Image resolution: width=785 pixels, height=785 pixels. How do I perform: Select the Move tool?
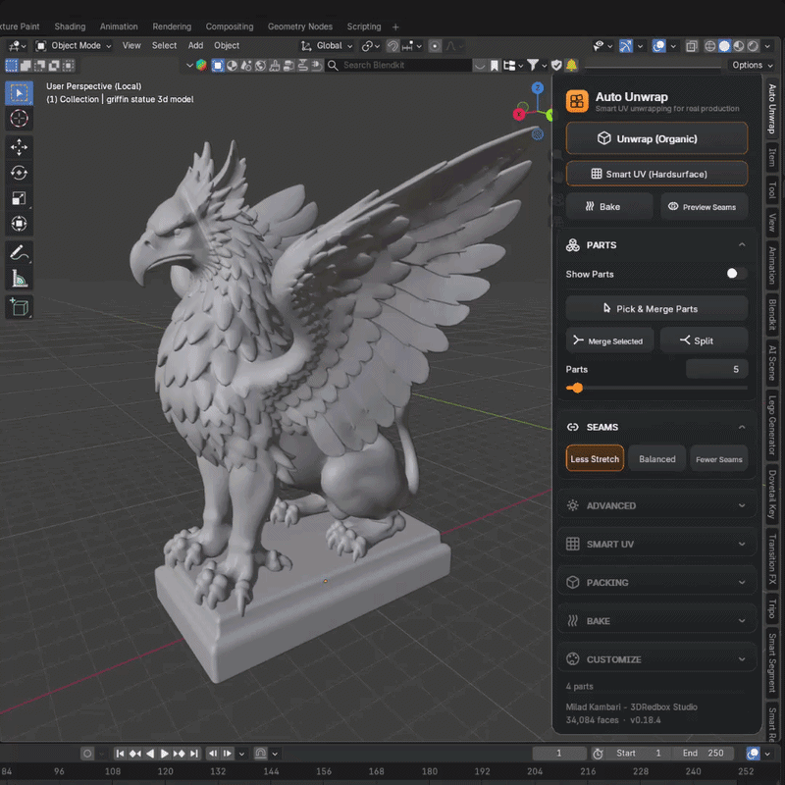19,147
